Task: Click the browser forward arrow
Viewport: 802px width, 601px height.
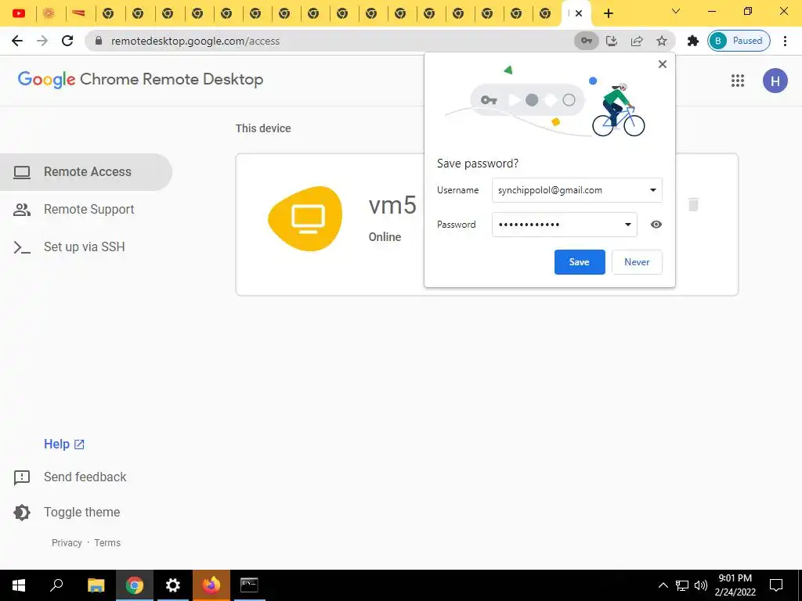Action: (x=42, y=41)
